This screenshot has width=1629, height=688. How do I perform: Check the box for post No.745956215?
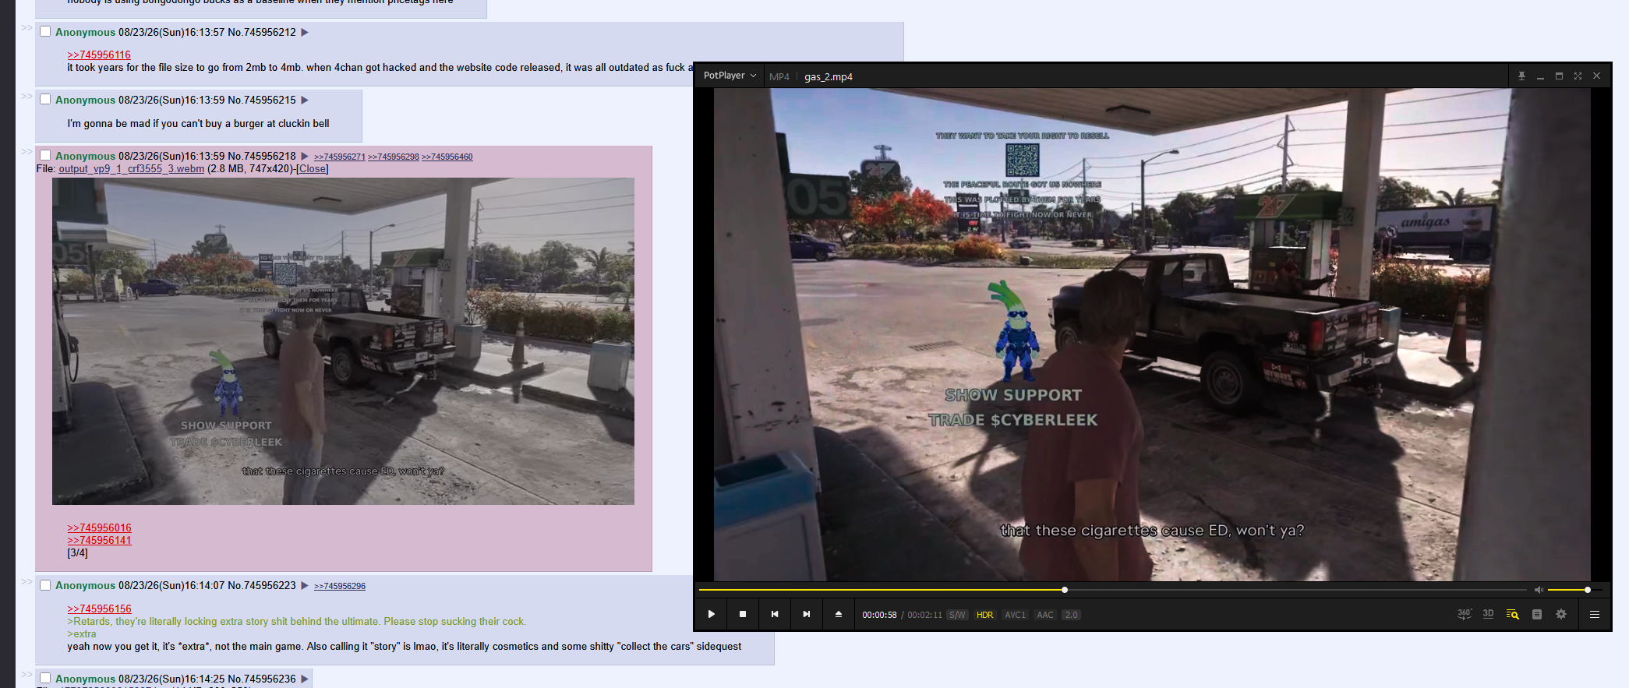pos(45,99)
